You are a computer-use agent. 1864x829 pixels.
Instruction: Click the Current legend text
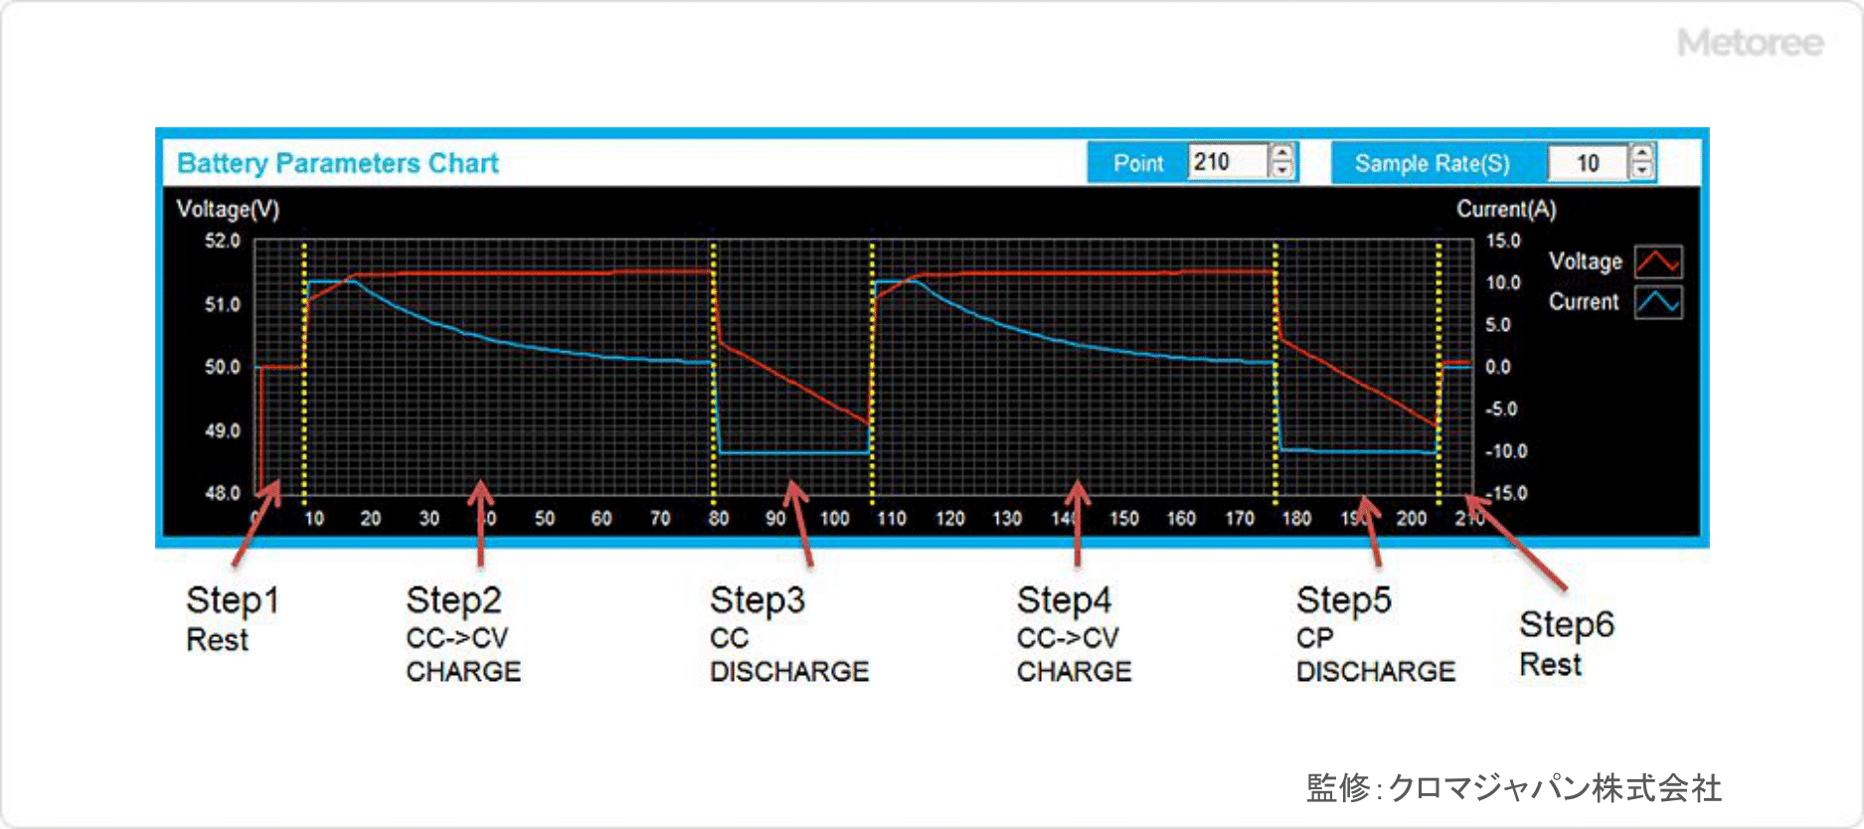click(1584, 301)
